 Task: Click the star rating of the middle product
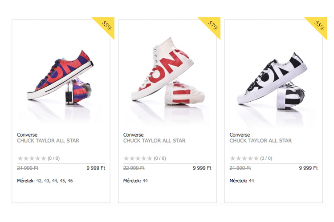tap(138, 158)
